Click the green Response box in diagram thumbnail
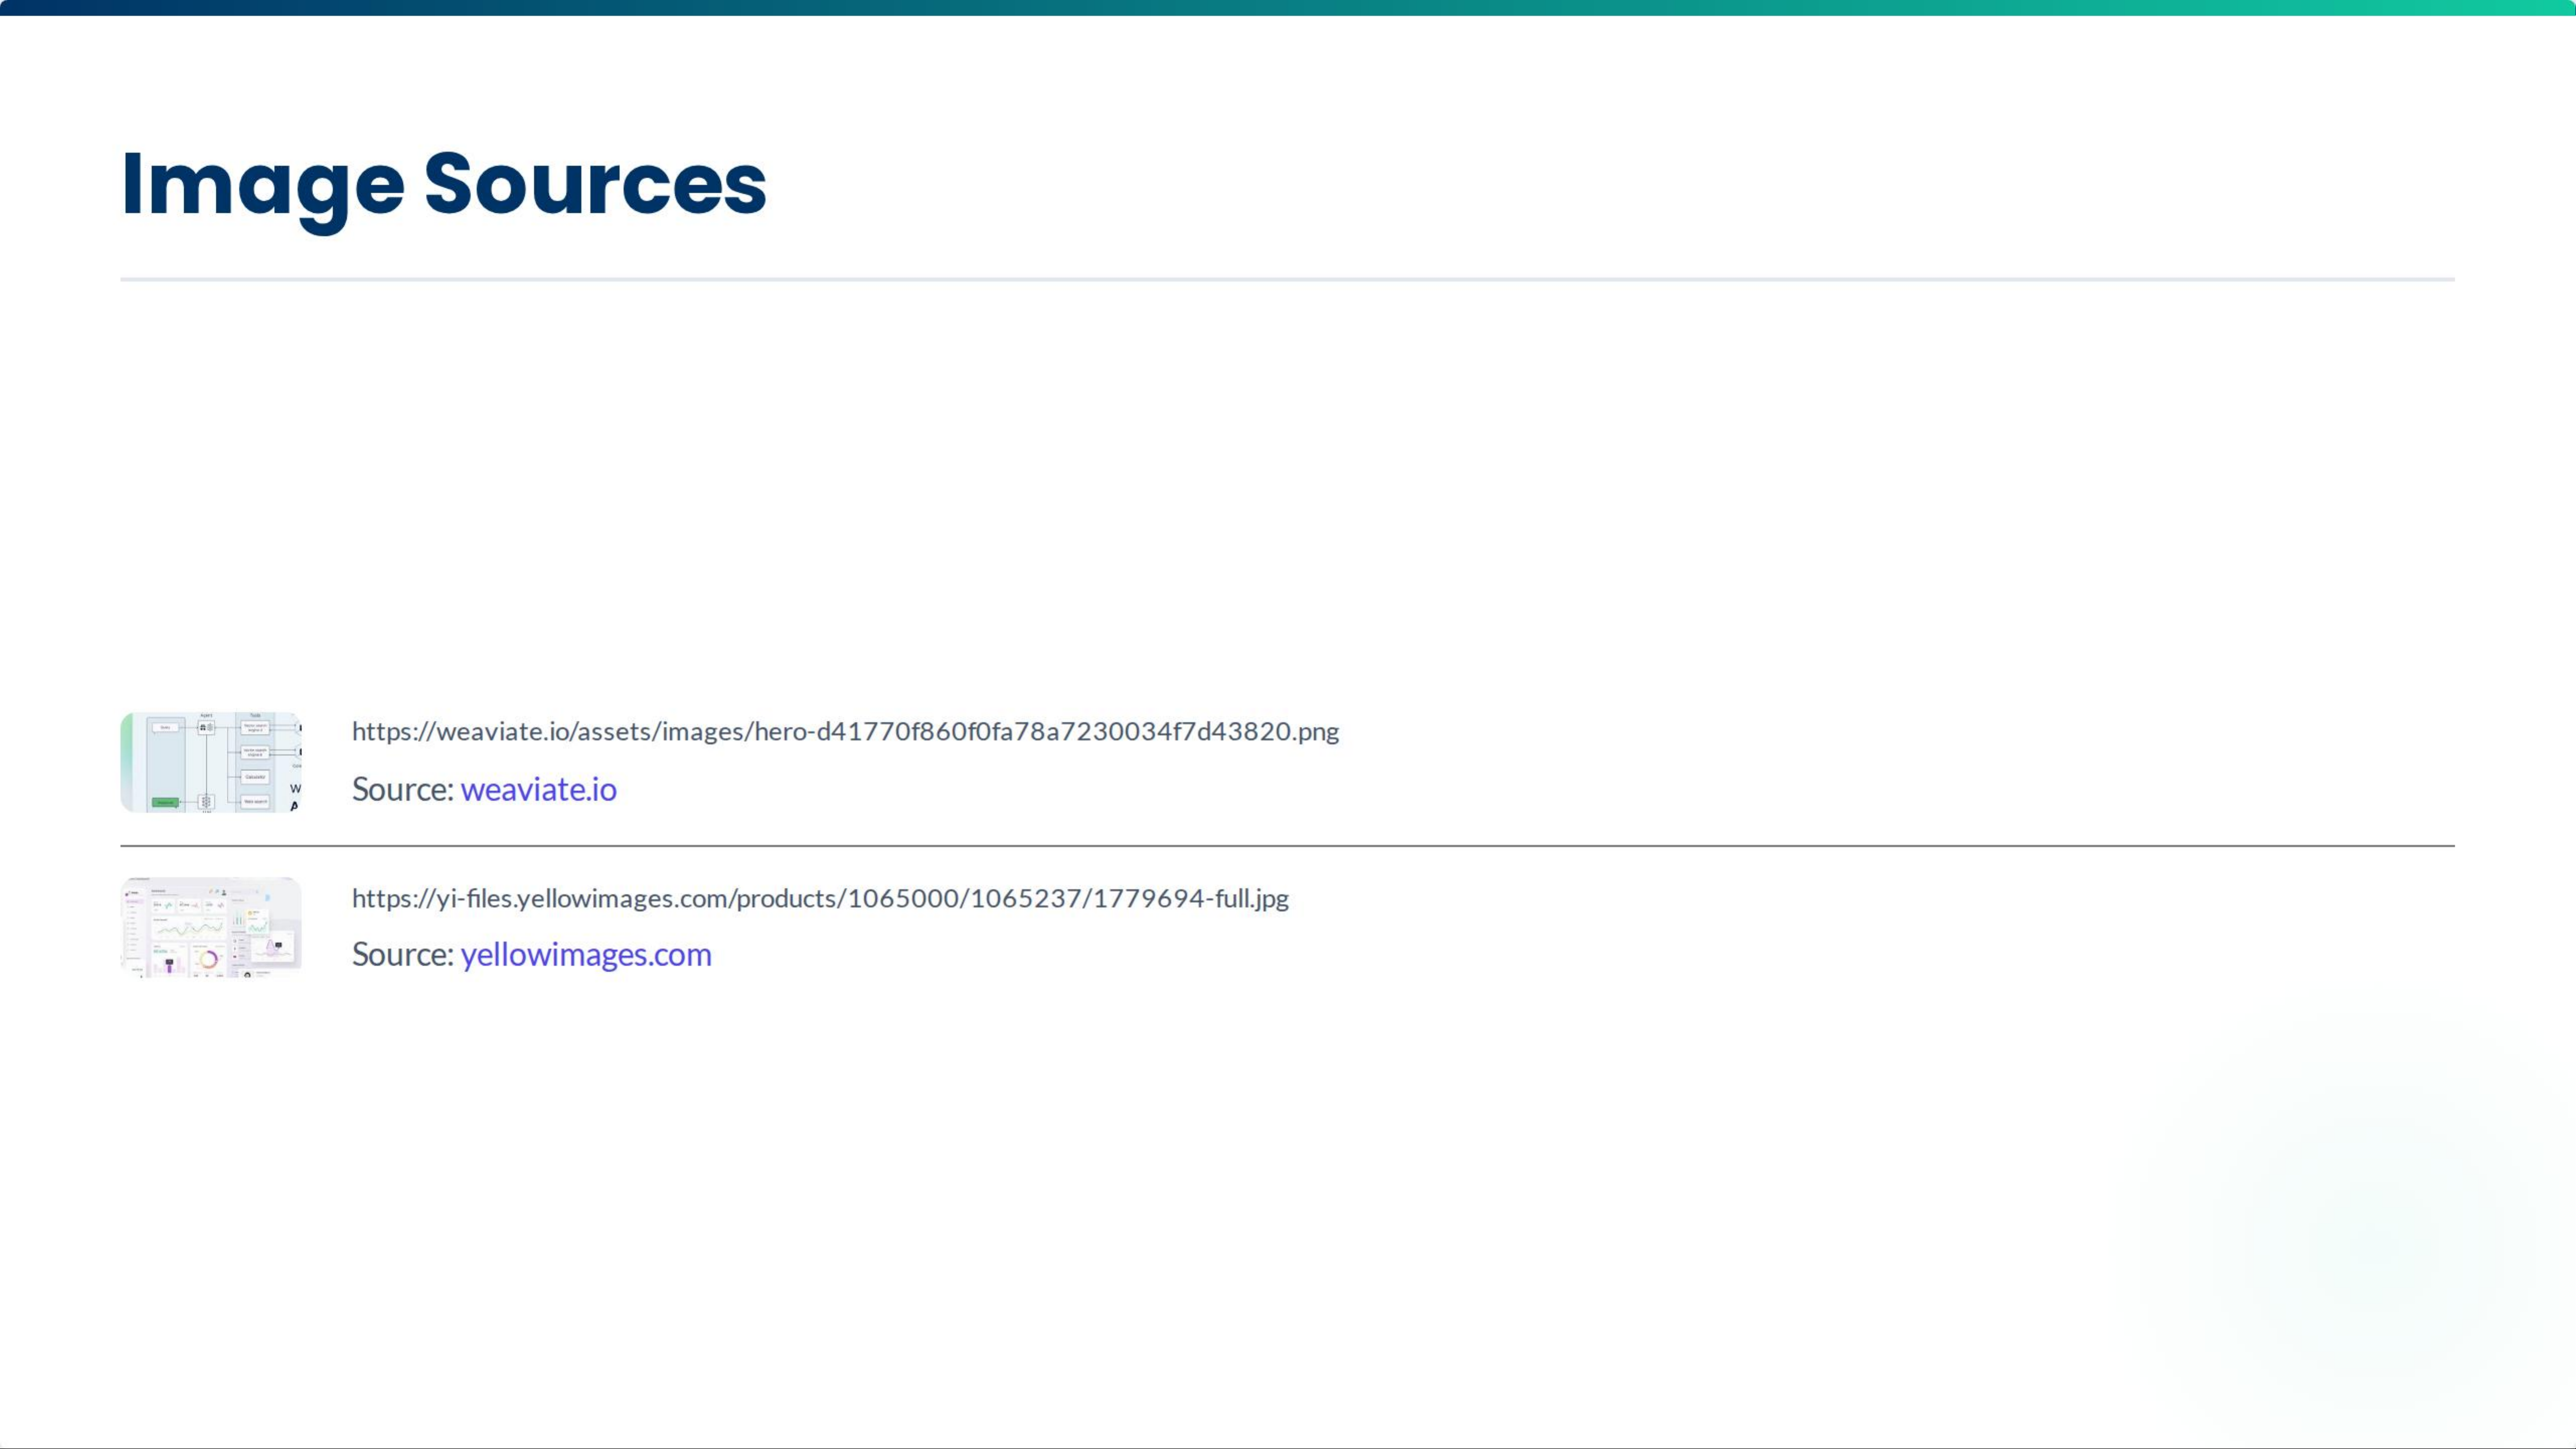Image resolution: width=2576 pixels, height=1449 pixels. [166, 802]
